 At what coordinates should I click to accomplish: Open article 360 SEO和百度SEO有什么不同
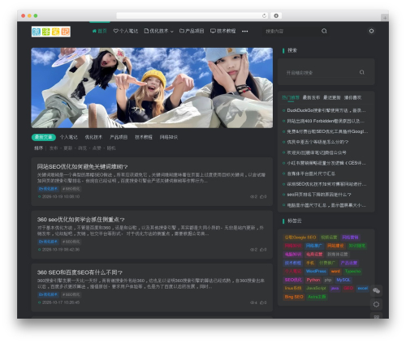pos(80,272)
